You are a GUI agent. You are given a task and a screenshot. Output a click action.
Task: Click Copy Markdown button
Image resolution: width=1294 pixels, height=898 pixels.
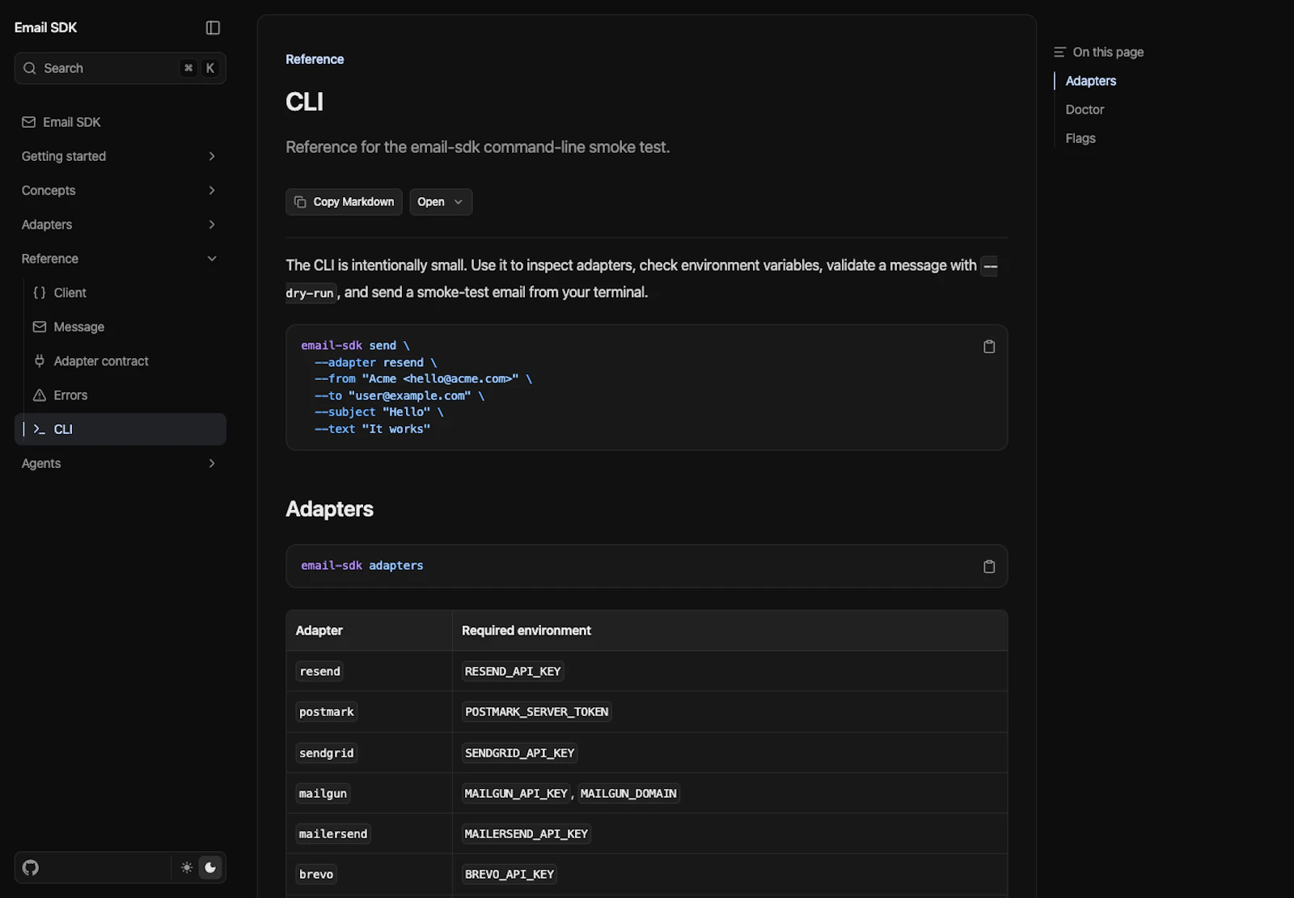pos(344,202)
